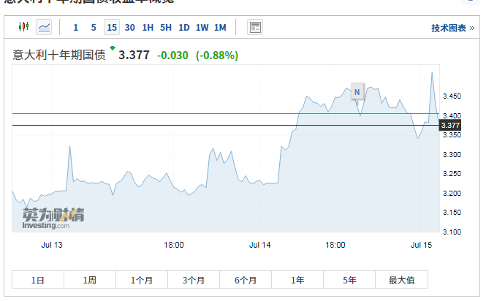
Task: Select the 最大值 maximum range
Action: (x=401, y=280)
